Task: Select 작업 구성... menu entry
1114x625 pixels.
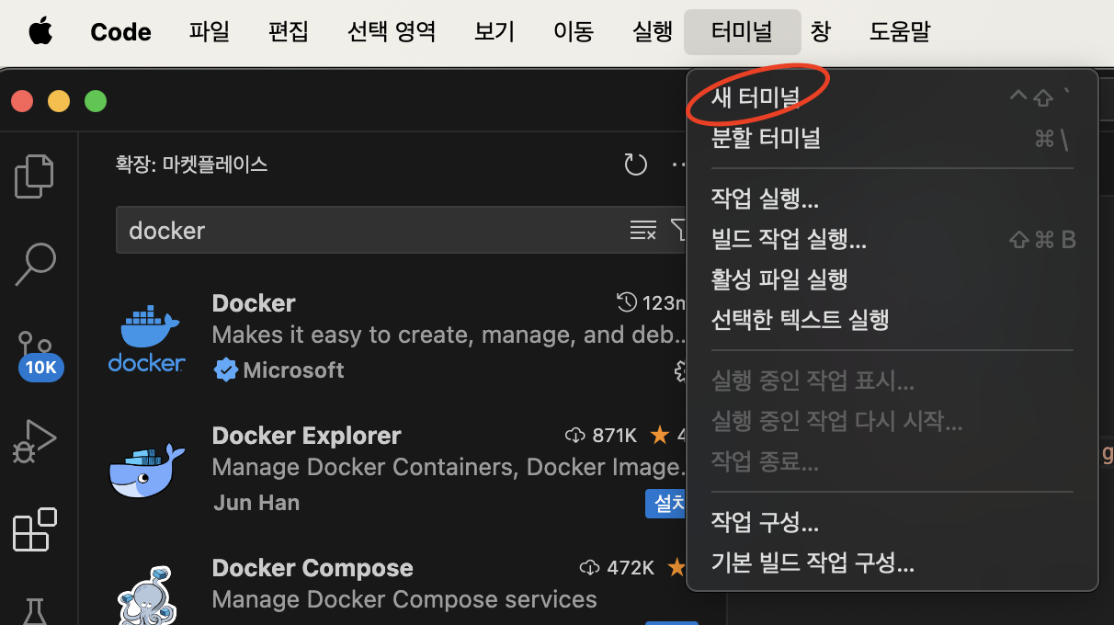Action: (892, 522)
